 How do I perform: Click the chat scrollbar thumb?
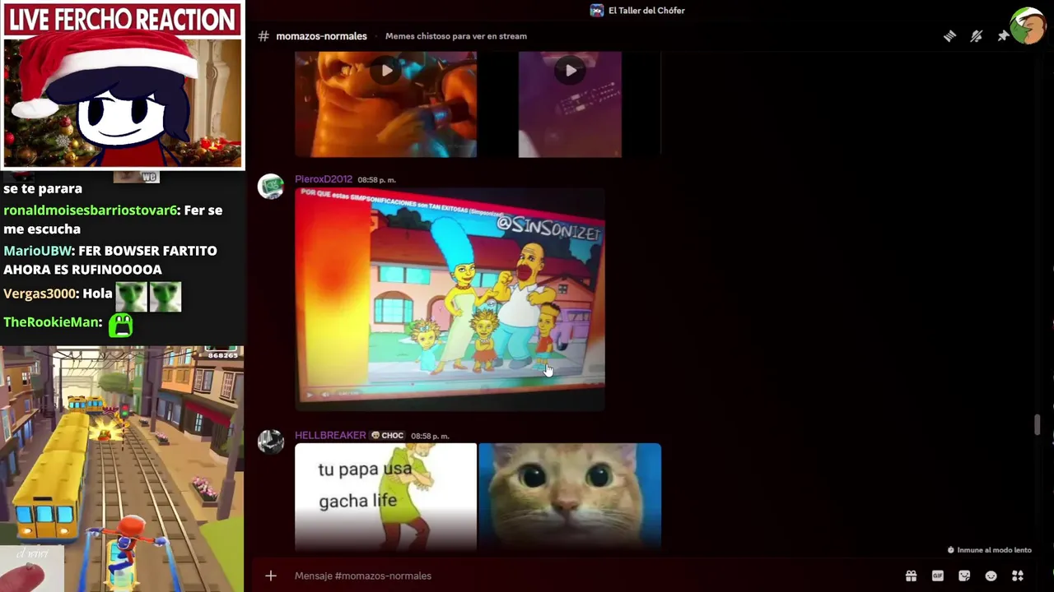coord(1038,425)
